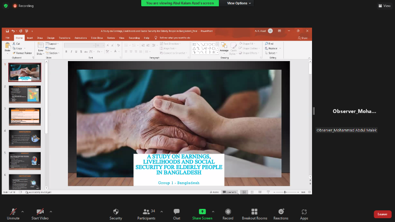Screen dimensions: 395x222
Task: Select slide 4 thumbnail
Action: [25, 139]
